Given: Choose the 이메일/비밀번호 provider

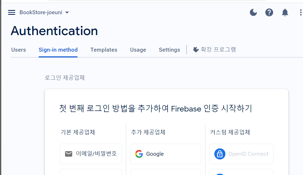Looking at the screenshot, I should (x=91, y=154).
